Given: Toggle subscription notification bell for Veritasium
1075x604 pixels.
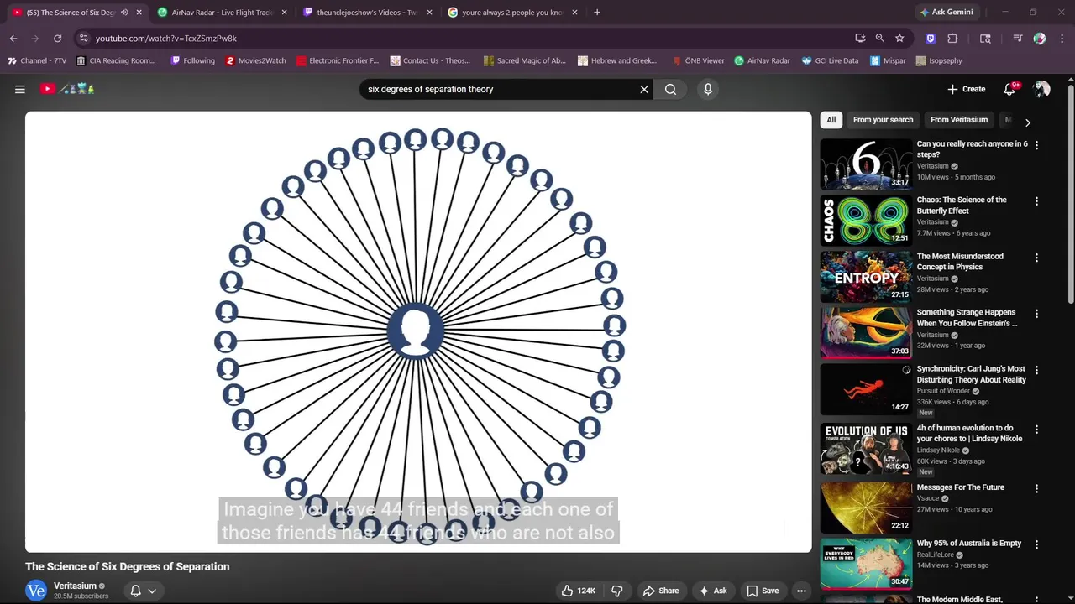Looking at the screenshot, I should pyautogui.click(x=135, y=591).
